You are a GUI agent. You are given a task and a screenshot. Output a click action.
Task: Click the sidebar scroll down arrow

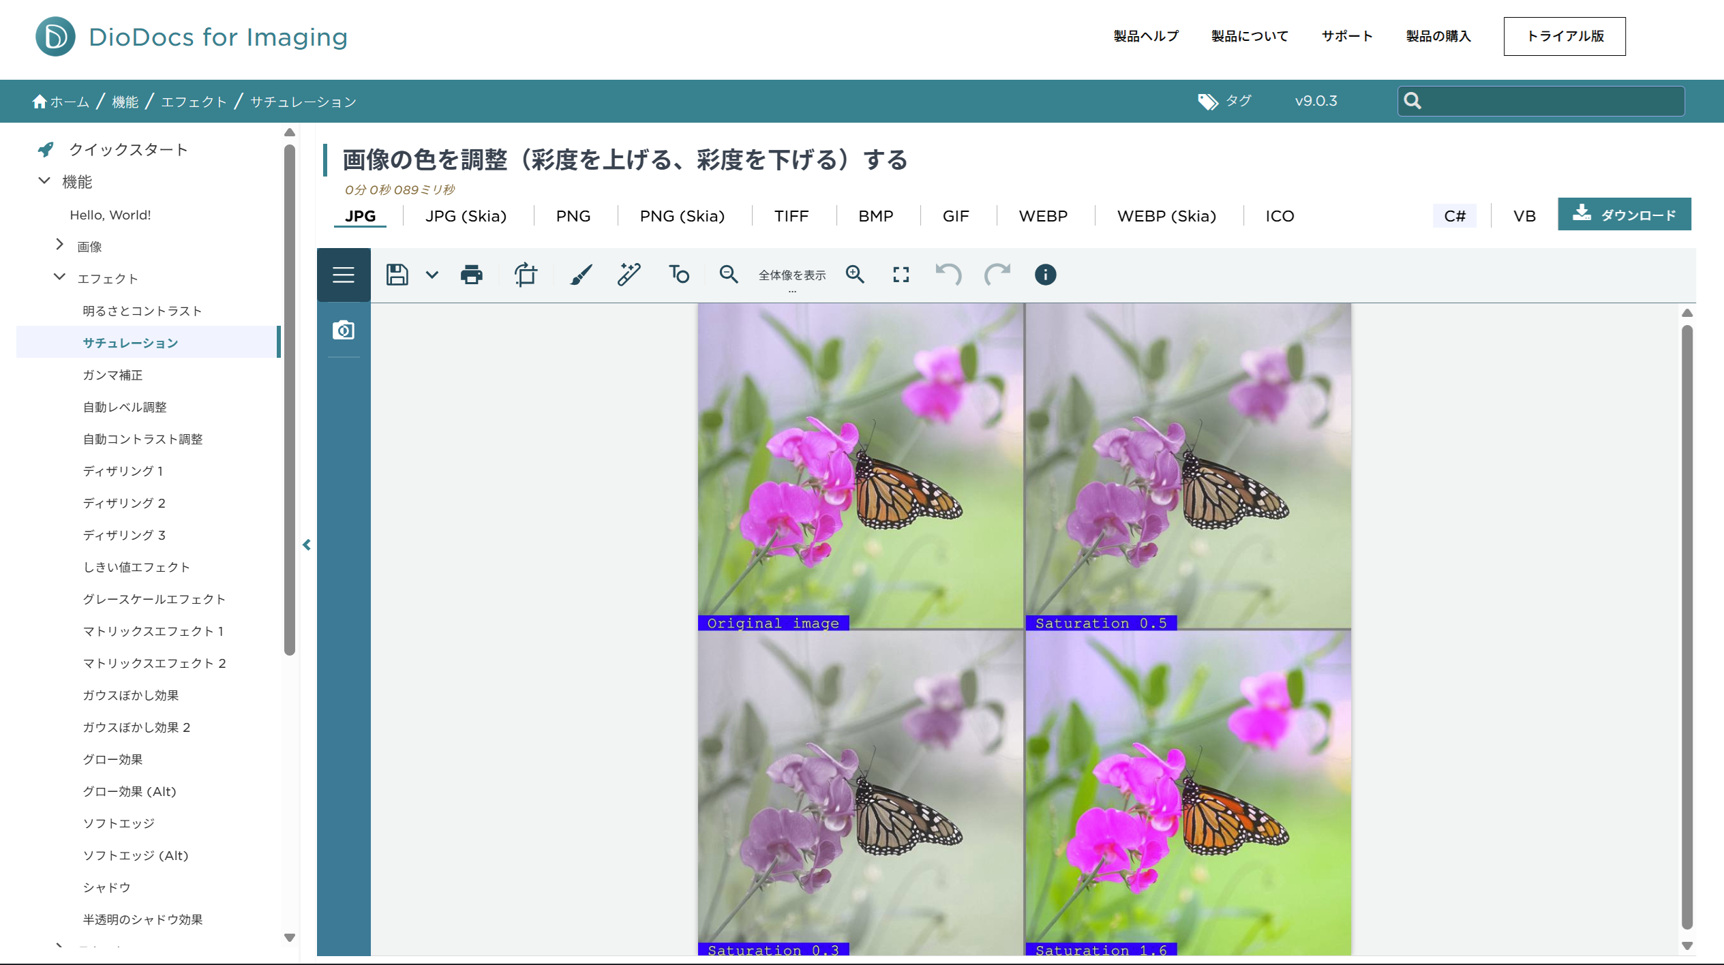(x=290, y=938)
